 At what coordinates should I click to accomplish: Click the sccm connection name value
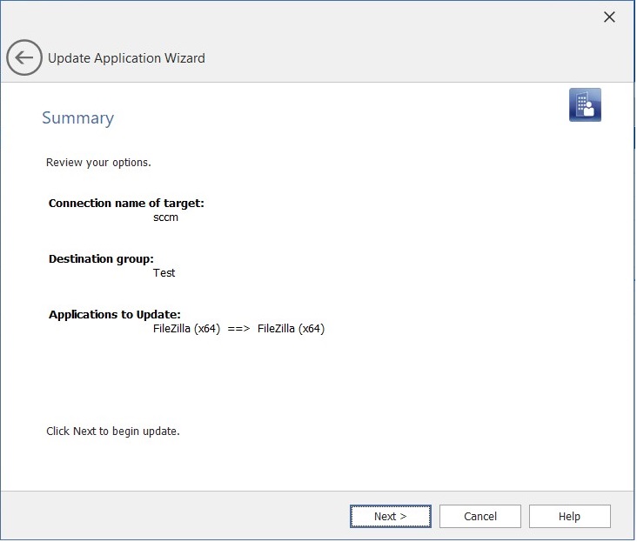click(165, 217)
